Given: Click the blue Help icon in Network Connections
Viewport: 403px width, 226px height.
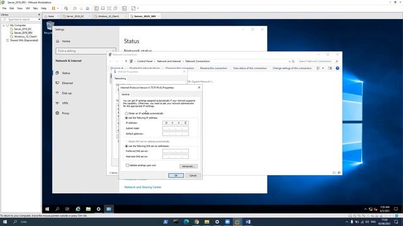Looking at the screenshot, I should 338,68.
